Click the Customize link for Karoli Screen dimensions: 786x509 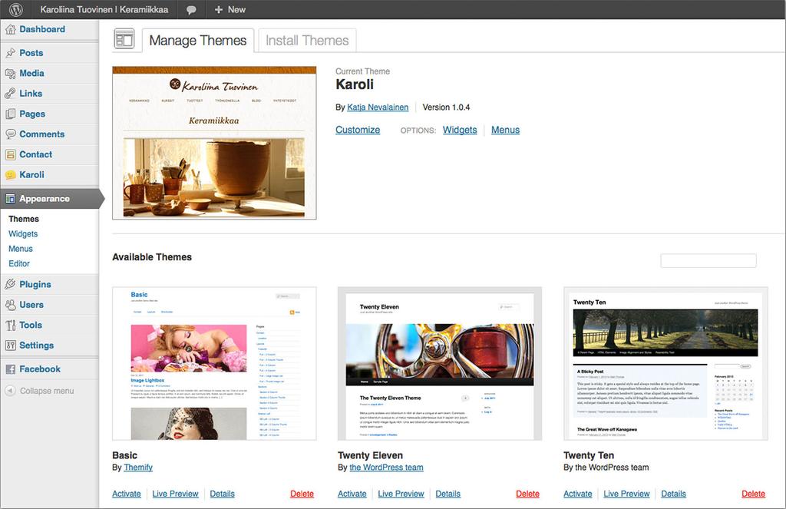point(358,130)
